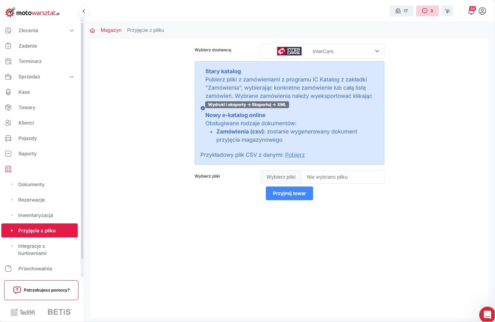
Task: Click the Potrzebujesz pomocy help button
Action: [41, 290]
